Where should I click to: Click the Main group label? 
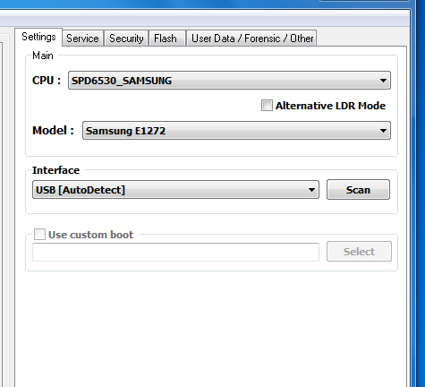pyautogui.click(x=43, y=56)
